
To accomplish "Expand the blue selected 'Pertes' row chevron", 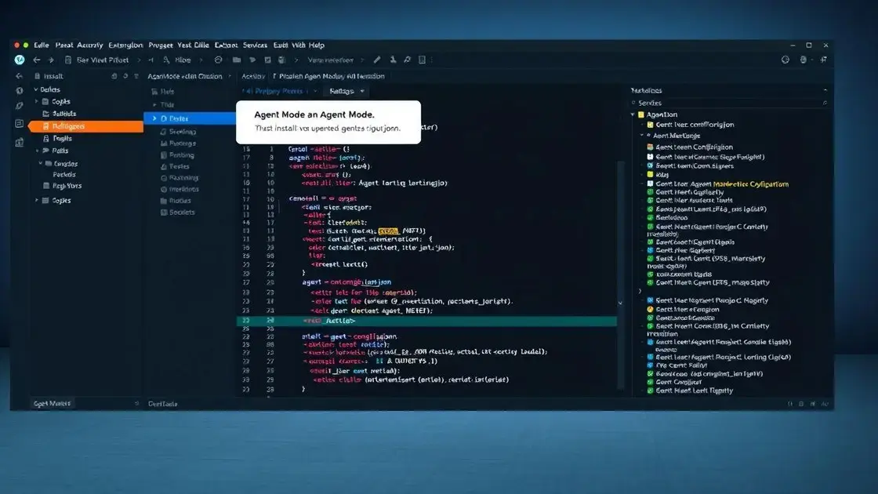I will click(154, 118).
